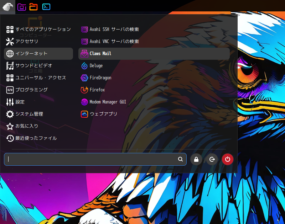The height and width of the screenshot is (224, 285).
Task: Open the Avahi VNC サーバの検索 entry
Action: tap(154, 42)
